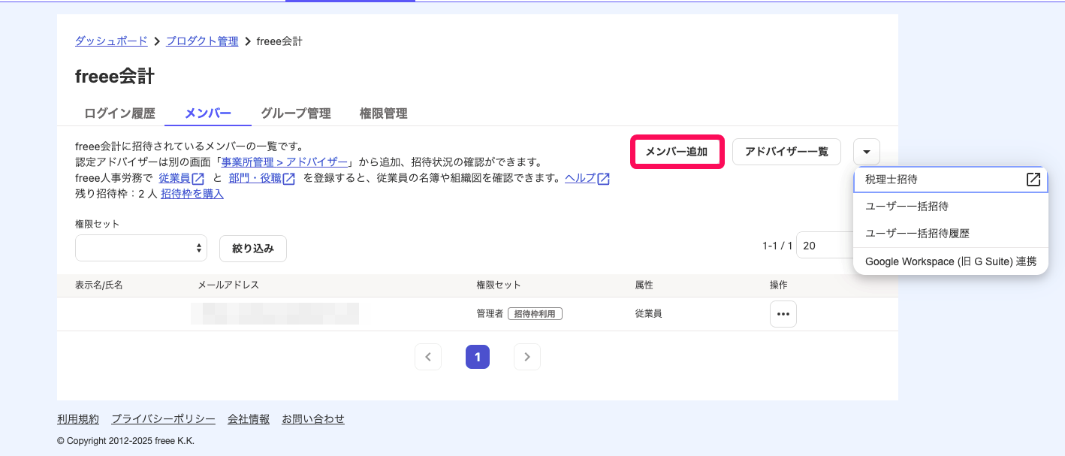Choose Google Workspace (旧 G Suite) 連携
The width and height of the screenshot is (1065, 456).
[951, 261]
